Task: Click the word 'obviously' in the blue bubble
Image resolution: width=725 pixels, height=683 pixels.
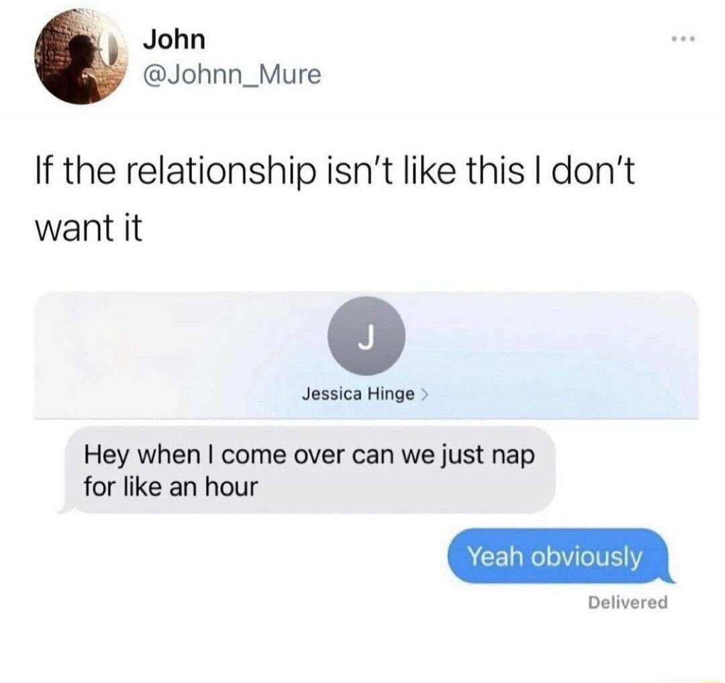Action: tap(586, 556)
